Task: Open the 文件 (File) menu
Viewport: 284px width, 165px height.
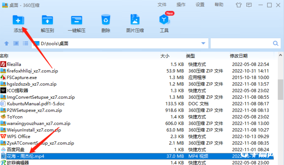Action: [162, 5]
